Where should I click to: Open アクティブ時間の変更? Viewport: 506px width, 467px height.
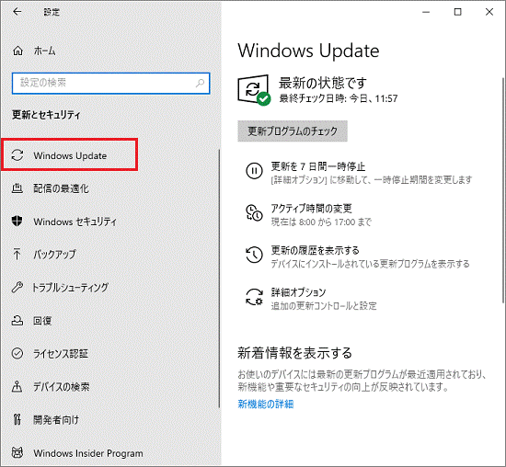click(311, 209)
